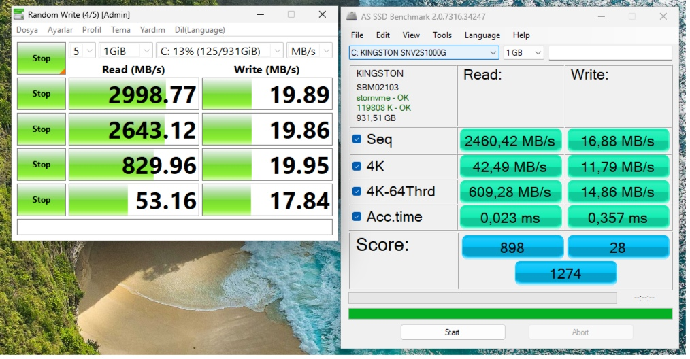Open the View menu in AS SSD Benchmark

click(411, 35)
